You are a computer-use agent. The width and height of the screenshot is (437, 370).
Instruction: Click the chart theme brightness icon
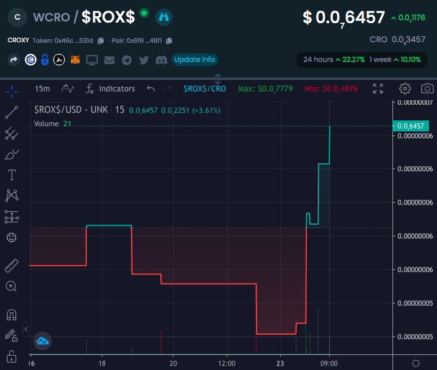click(x=416, y=363)
